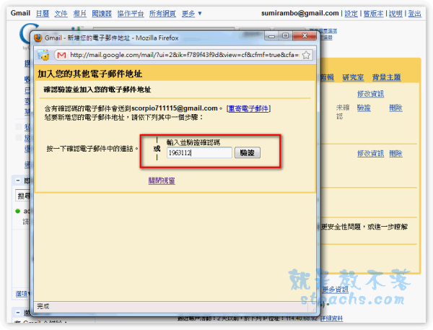Open 日曆 in Gmail top bar
Image resolution: width=433 pixels, height=330 pixels.
click(43, 13)
